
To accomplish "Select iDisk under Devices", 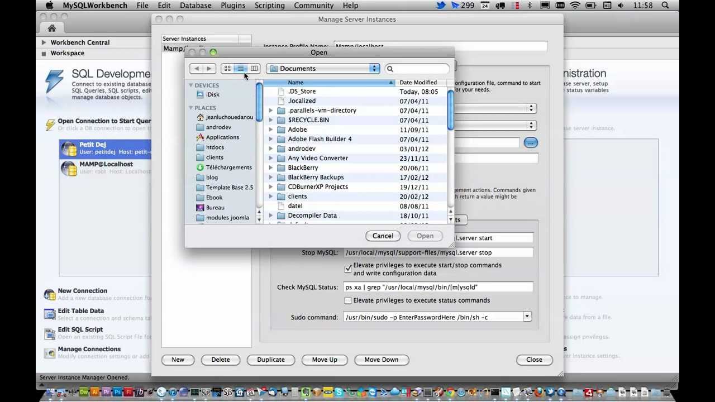I will point(212,94).
